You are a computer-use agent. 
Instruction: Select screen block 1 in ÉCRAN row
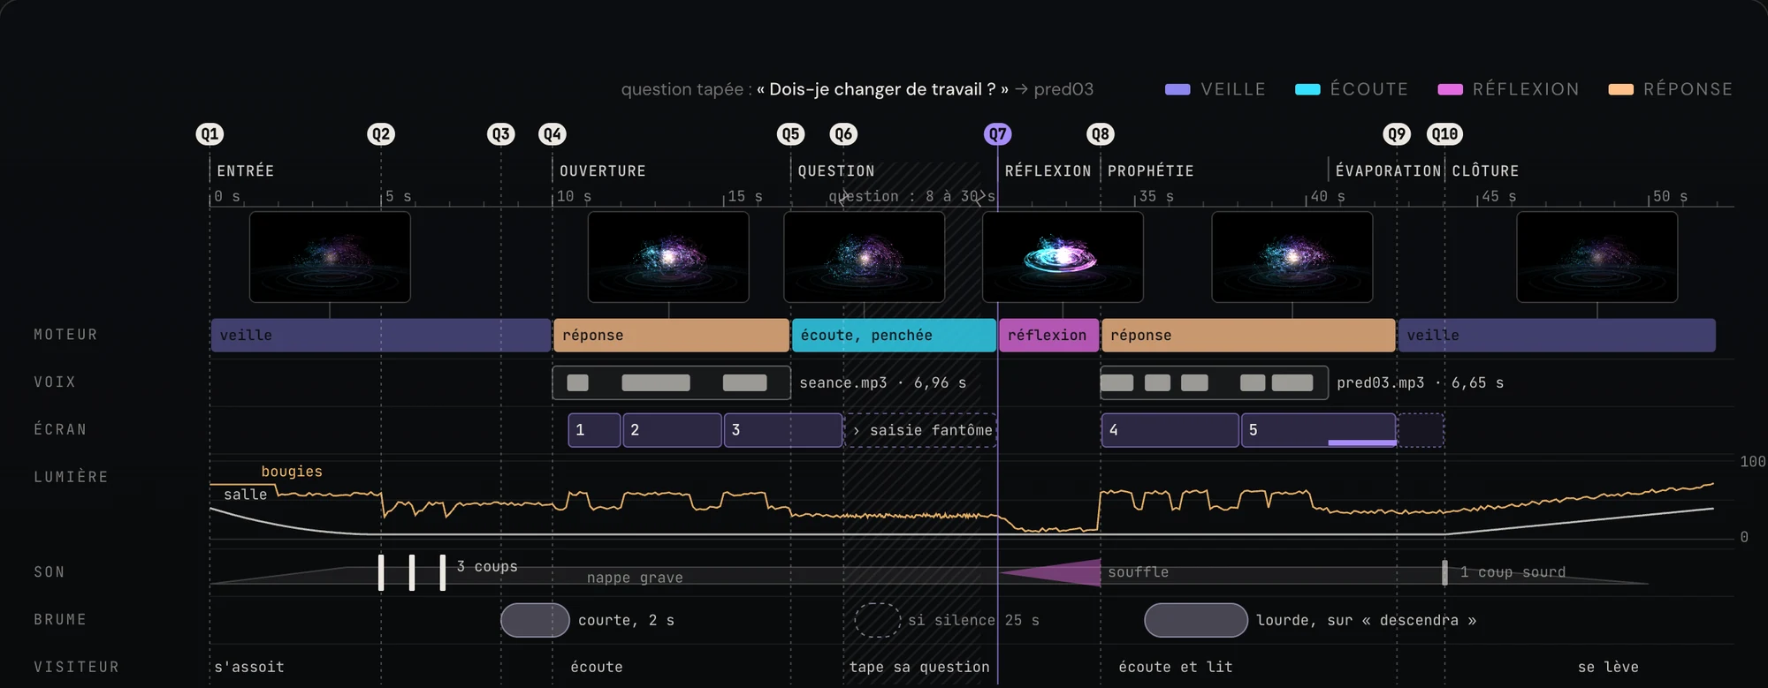click(594, 430)
